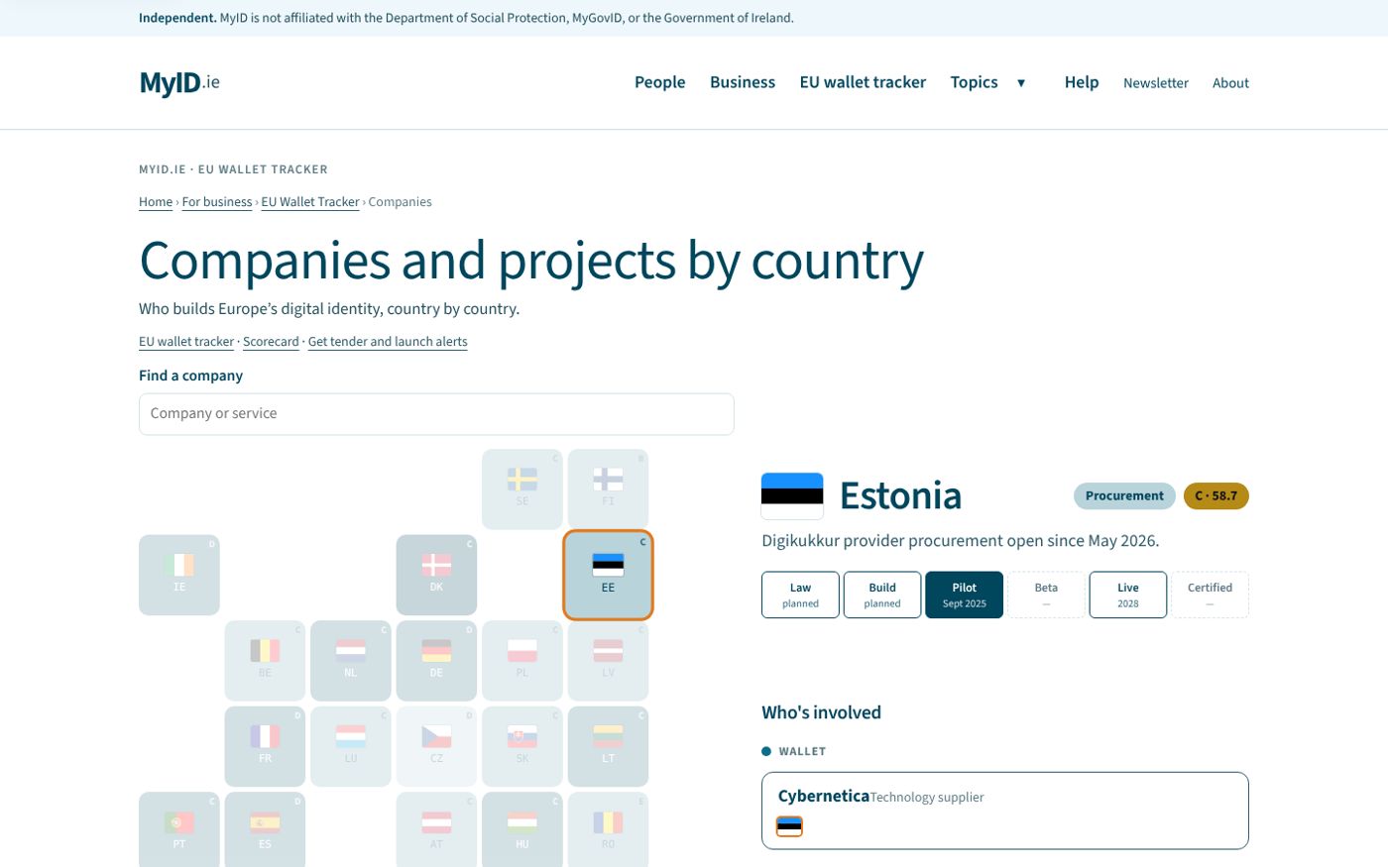The width and height of the screenshot is (1388, 867).
Task: Select the Finland (FI) country tile
Action: point(608,488)
